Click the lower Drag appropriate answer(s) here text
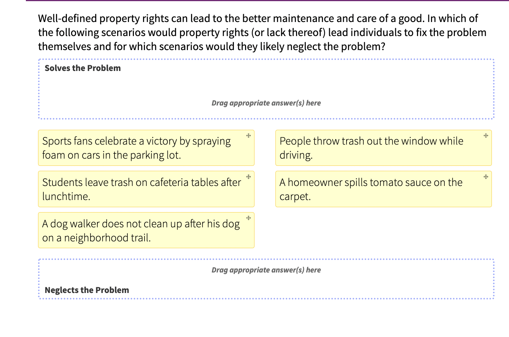 click(x=266, y=270)
